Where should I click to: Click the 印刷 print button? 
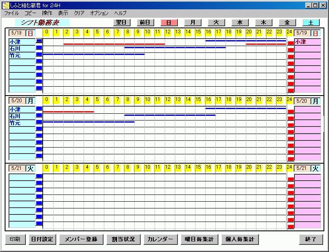click(x=15, y=239)
